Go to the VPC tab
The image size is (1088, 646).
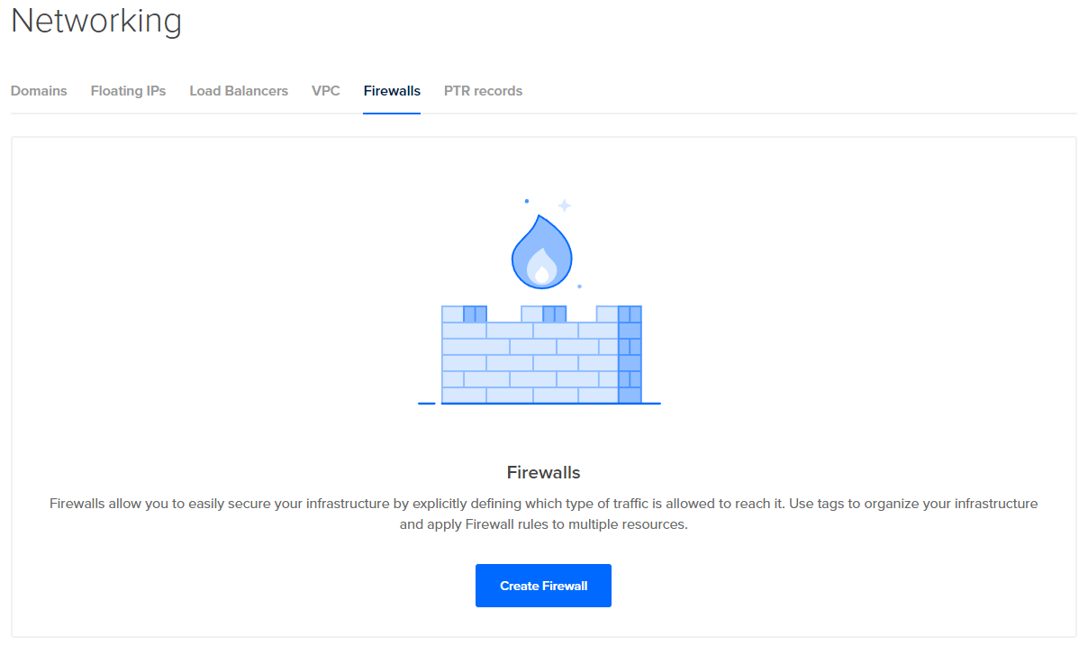tap(325, 90)
